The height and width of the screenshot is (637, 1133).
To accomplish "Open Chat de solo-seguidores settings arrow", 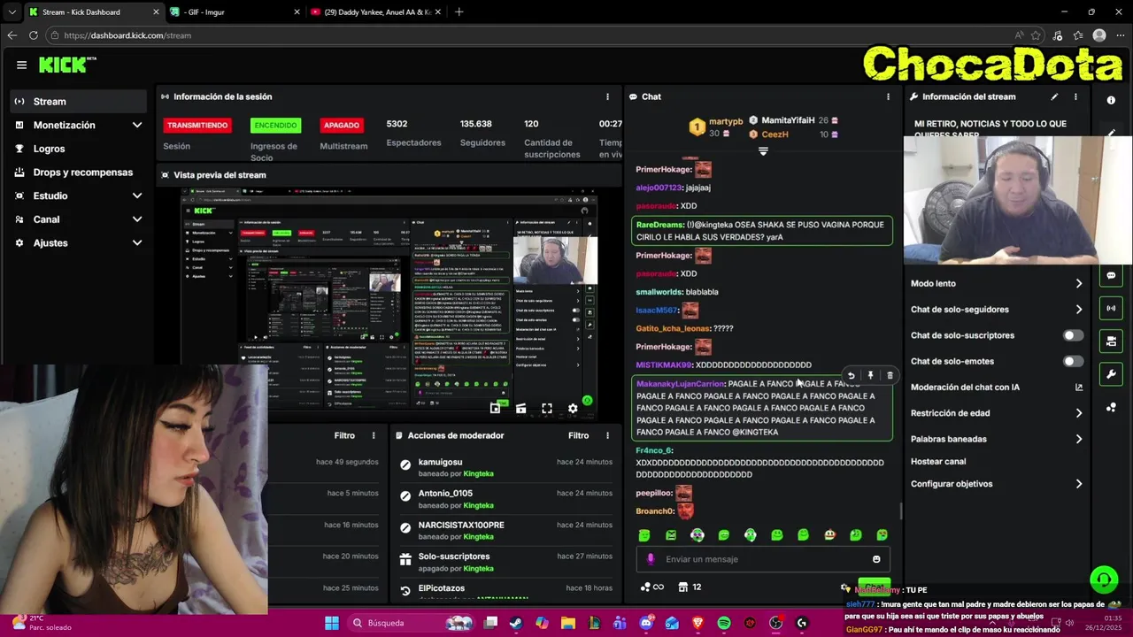I will 1078,310.
